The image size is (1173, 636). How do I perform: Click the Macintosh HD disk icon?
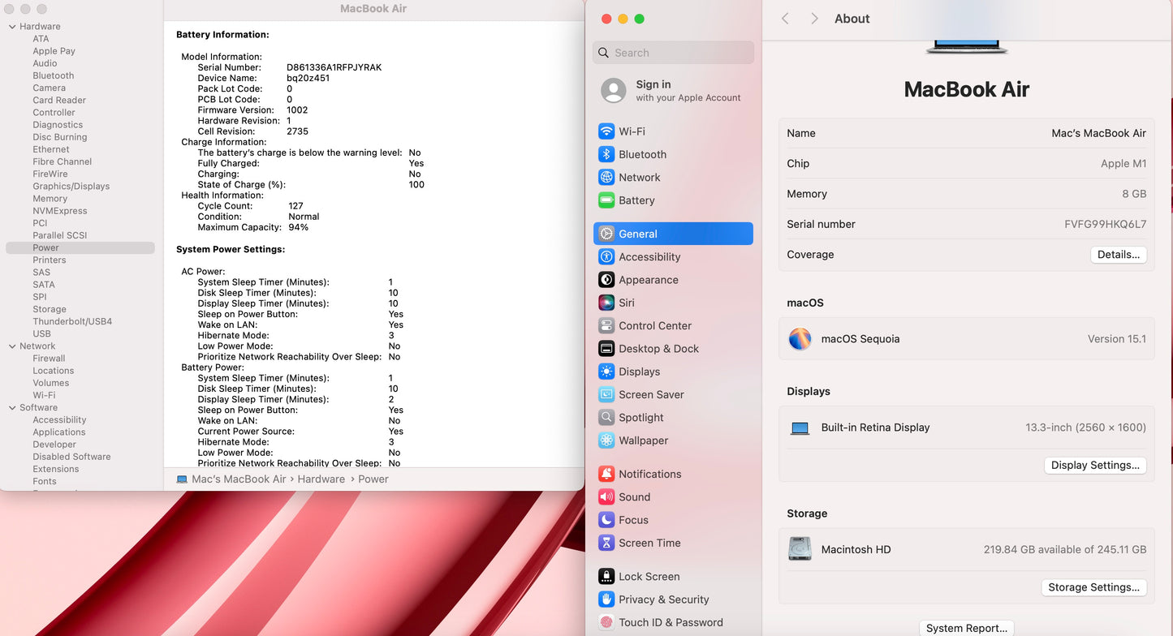(x=800, y=549)
